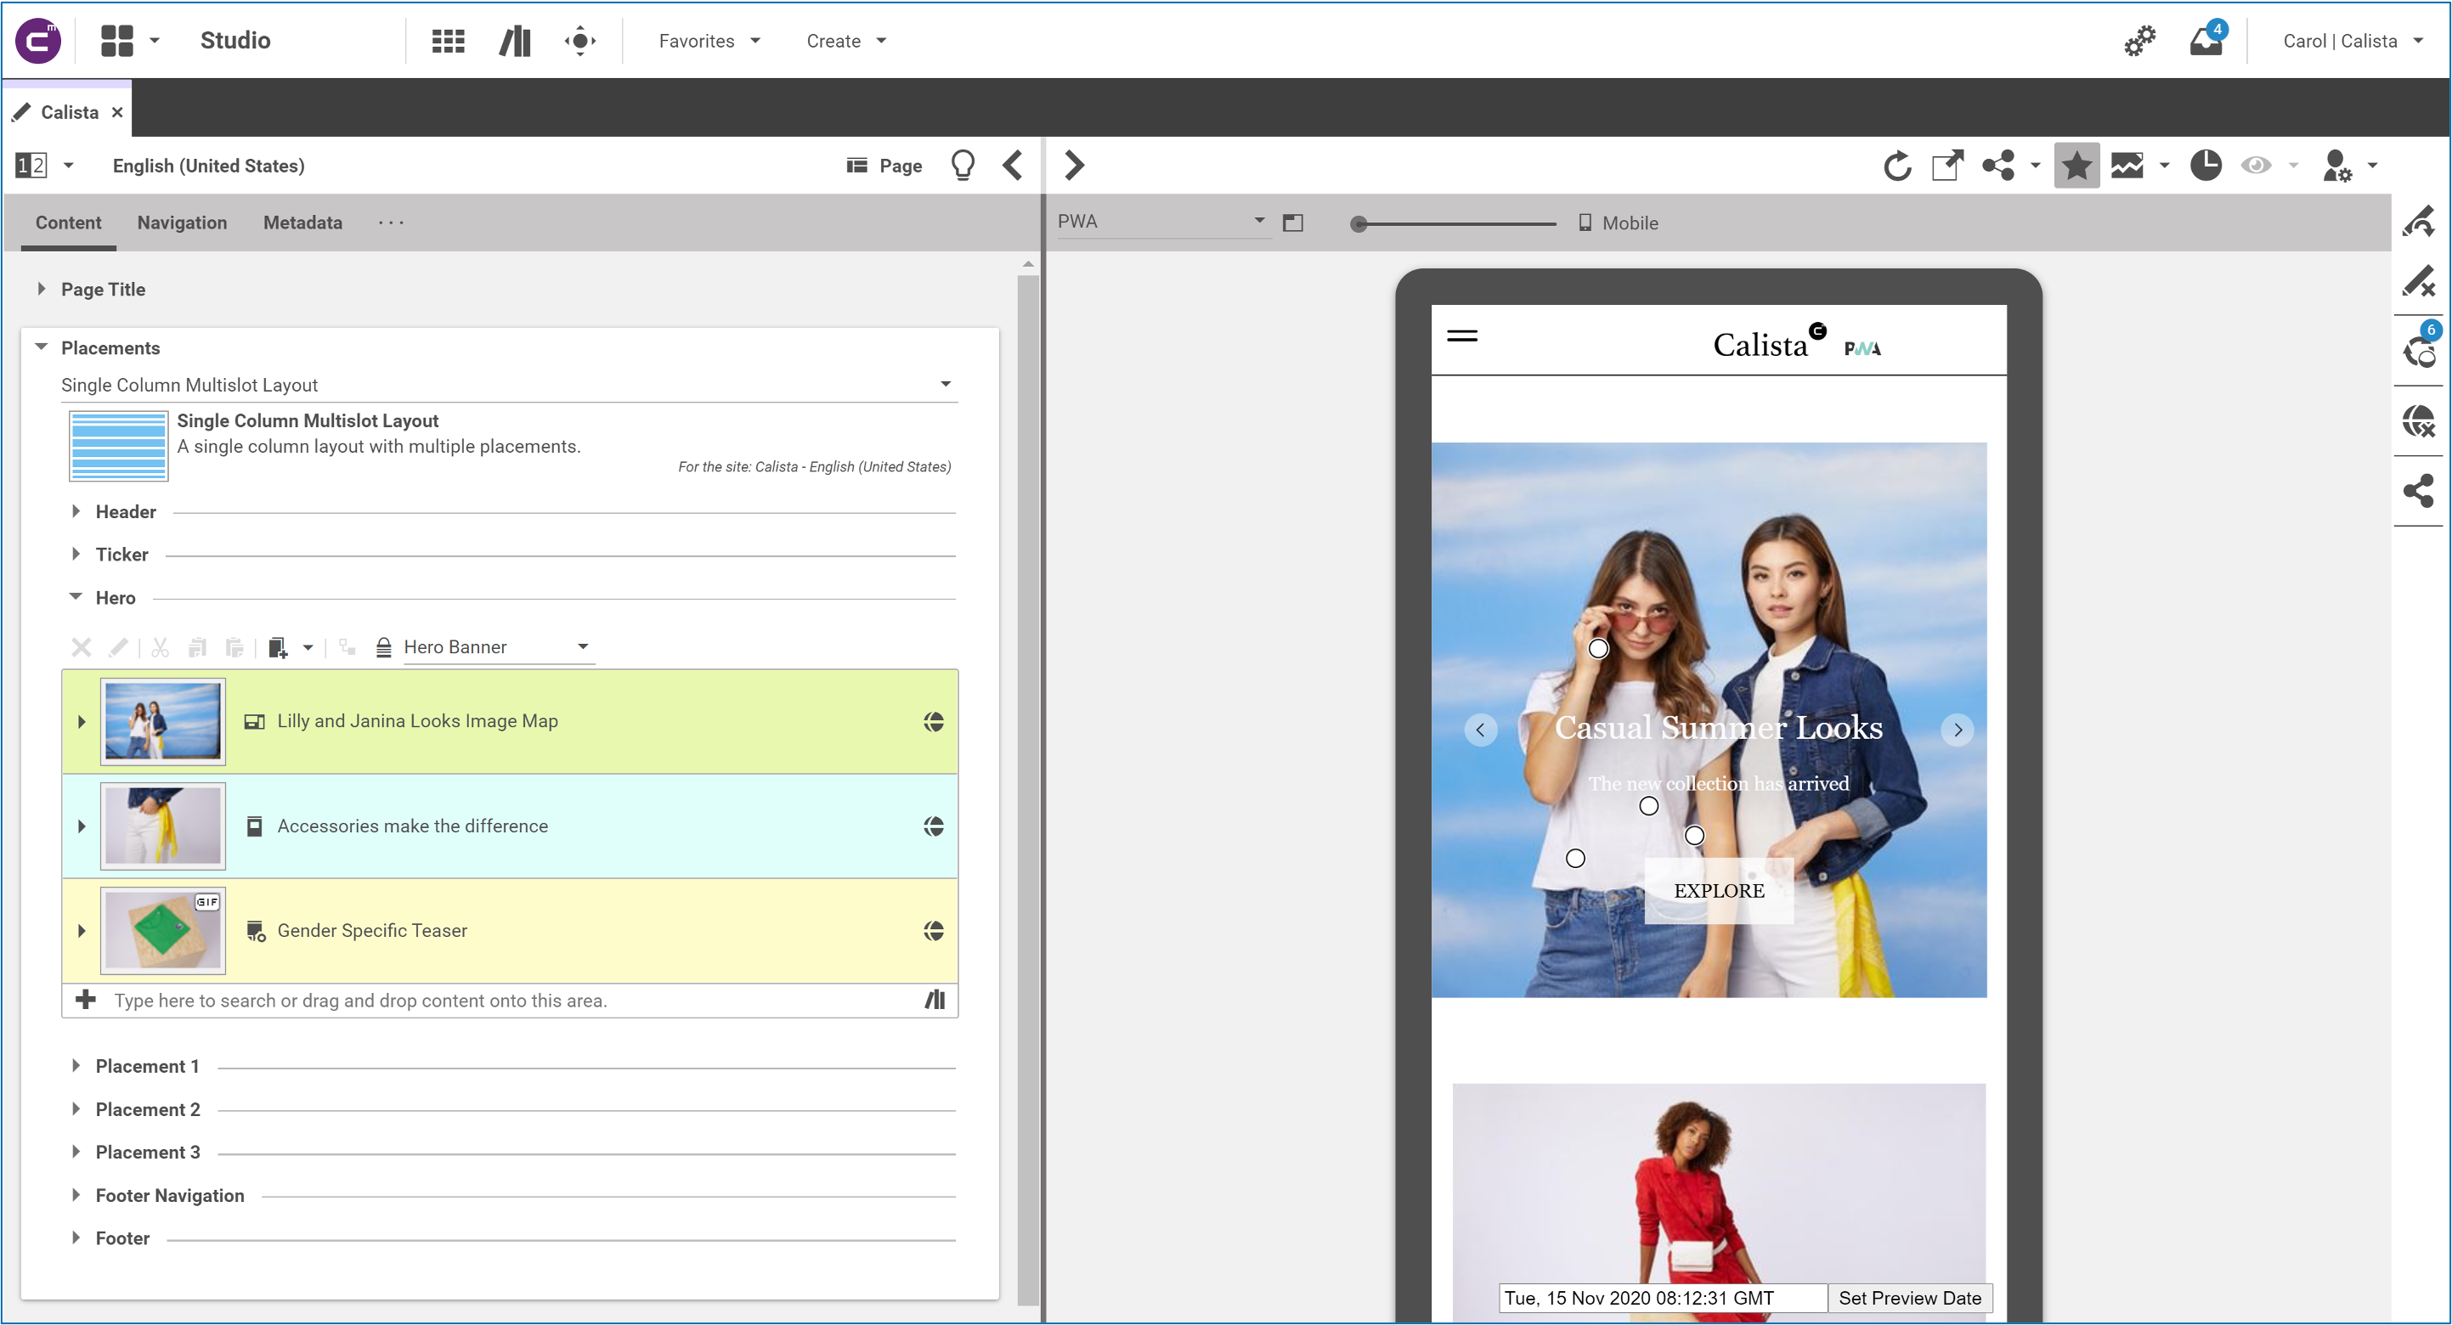This screenshot has width=2452, height=1325.
Task: Click the sidebar approve pencil icon
Action: tap(2419, 221)
